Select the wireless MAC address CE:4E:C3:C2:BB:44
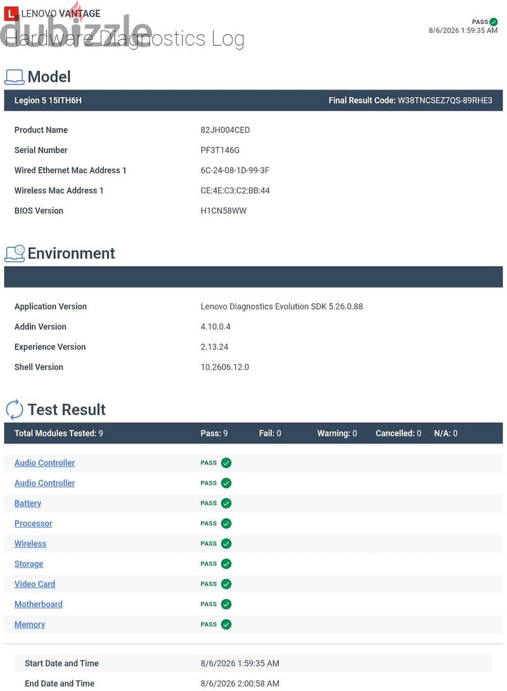 (x=234, y=191)
